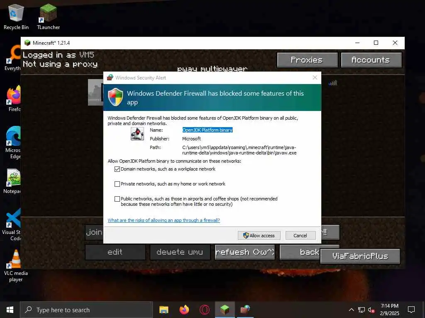This screenshot has height=318, width=425.
Task: Close the Windows Security Alert dialog
Action: (x=315, y=77)
